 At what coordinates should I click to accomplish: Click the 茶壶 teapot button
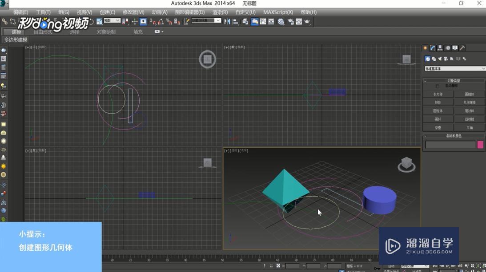tap(438, 128)
